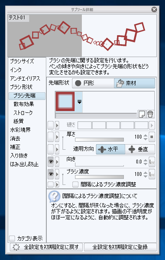Image resolution: width=165 pixels, height=260 pixels.
Task: Open ブラシ濃度 dynamics settings icon
Action: tap(152, 174)
